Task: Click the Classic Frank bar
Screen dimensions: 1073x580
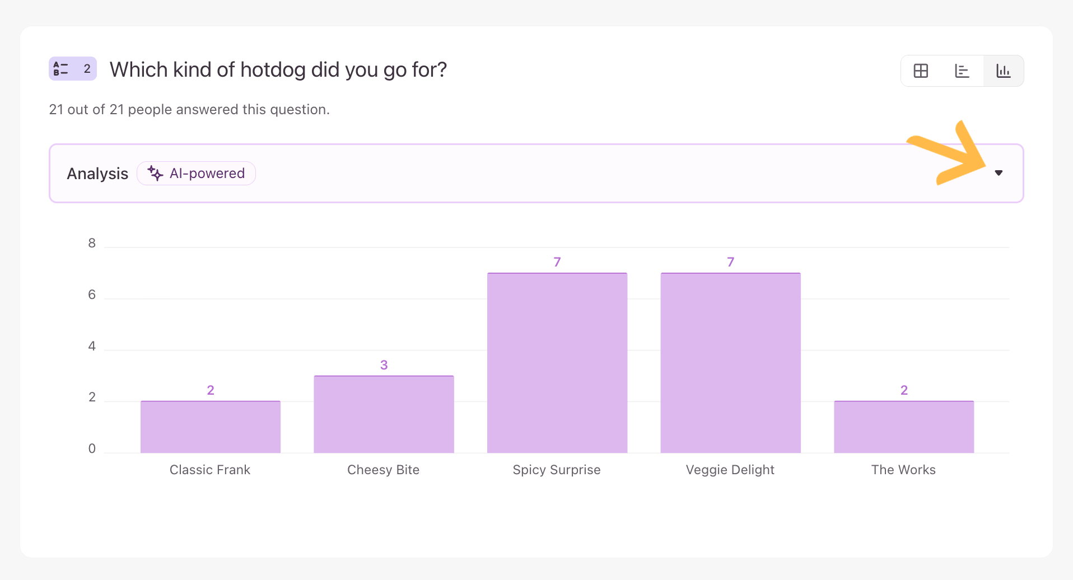Action: [210, 427]
